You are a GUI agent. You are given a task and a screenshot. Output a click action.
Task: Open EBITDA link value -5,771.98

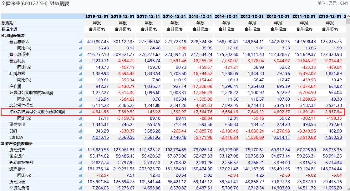click(203, 137)
